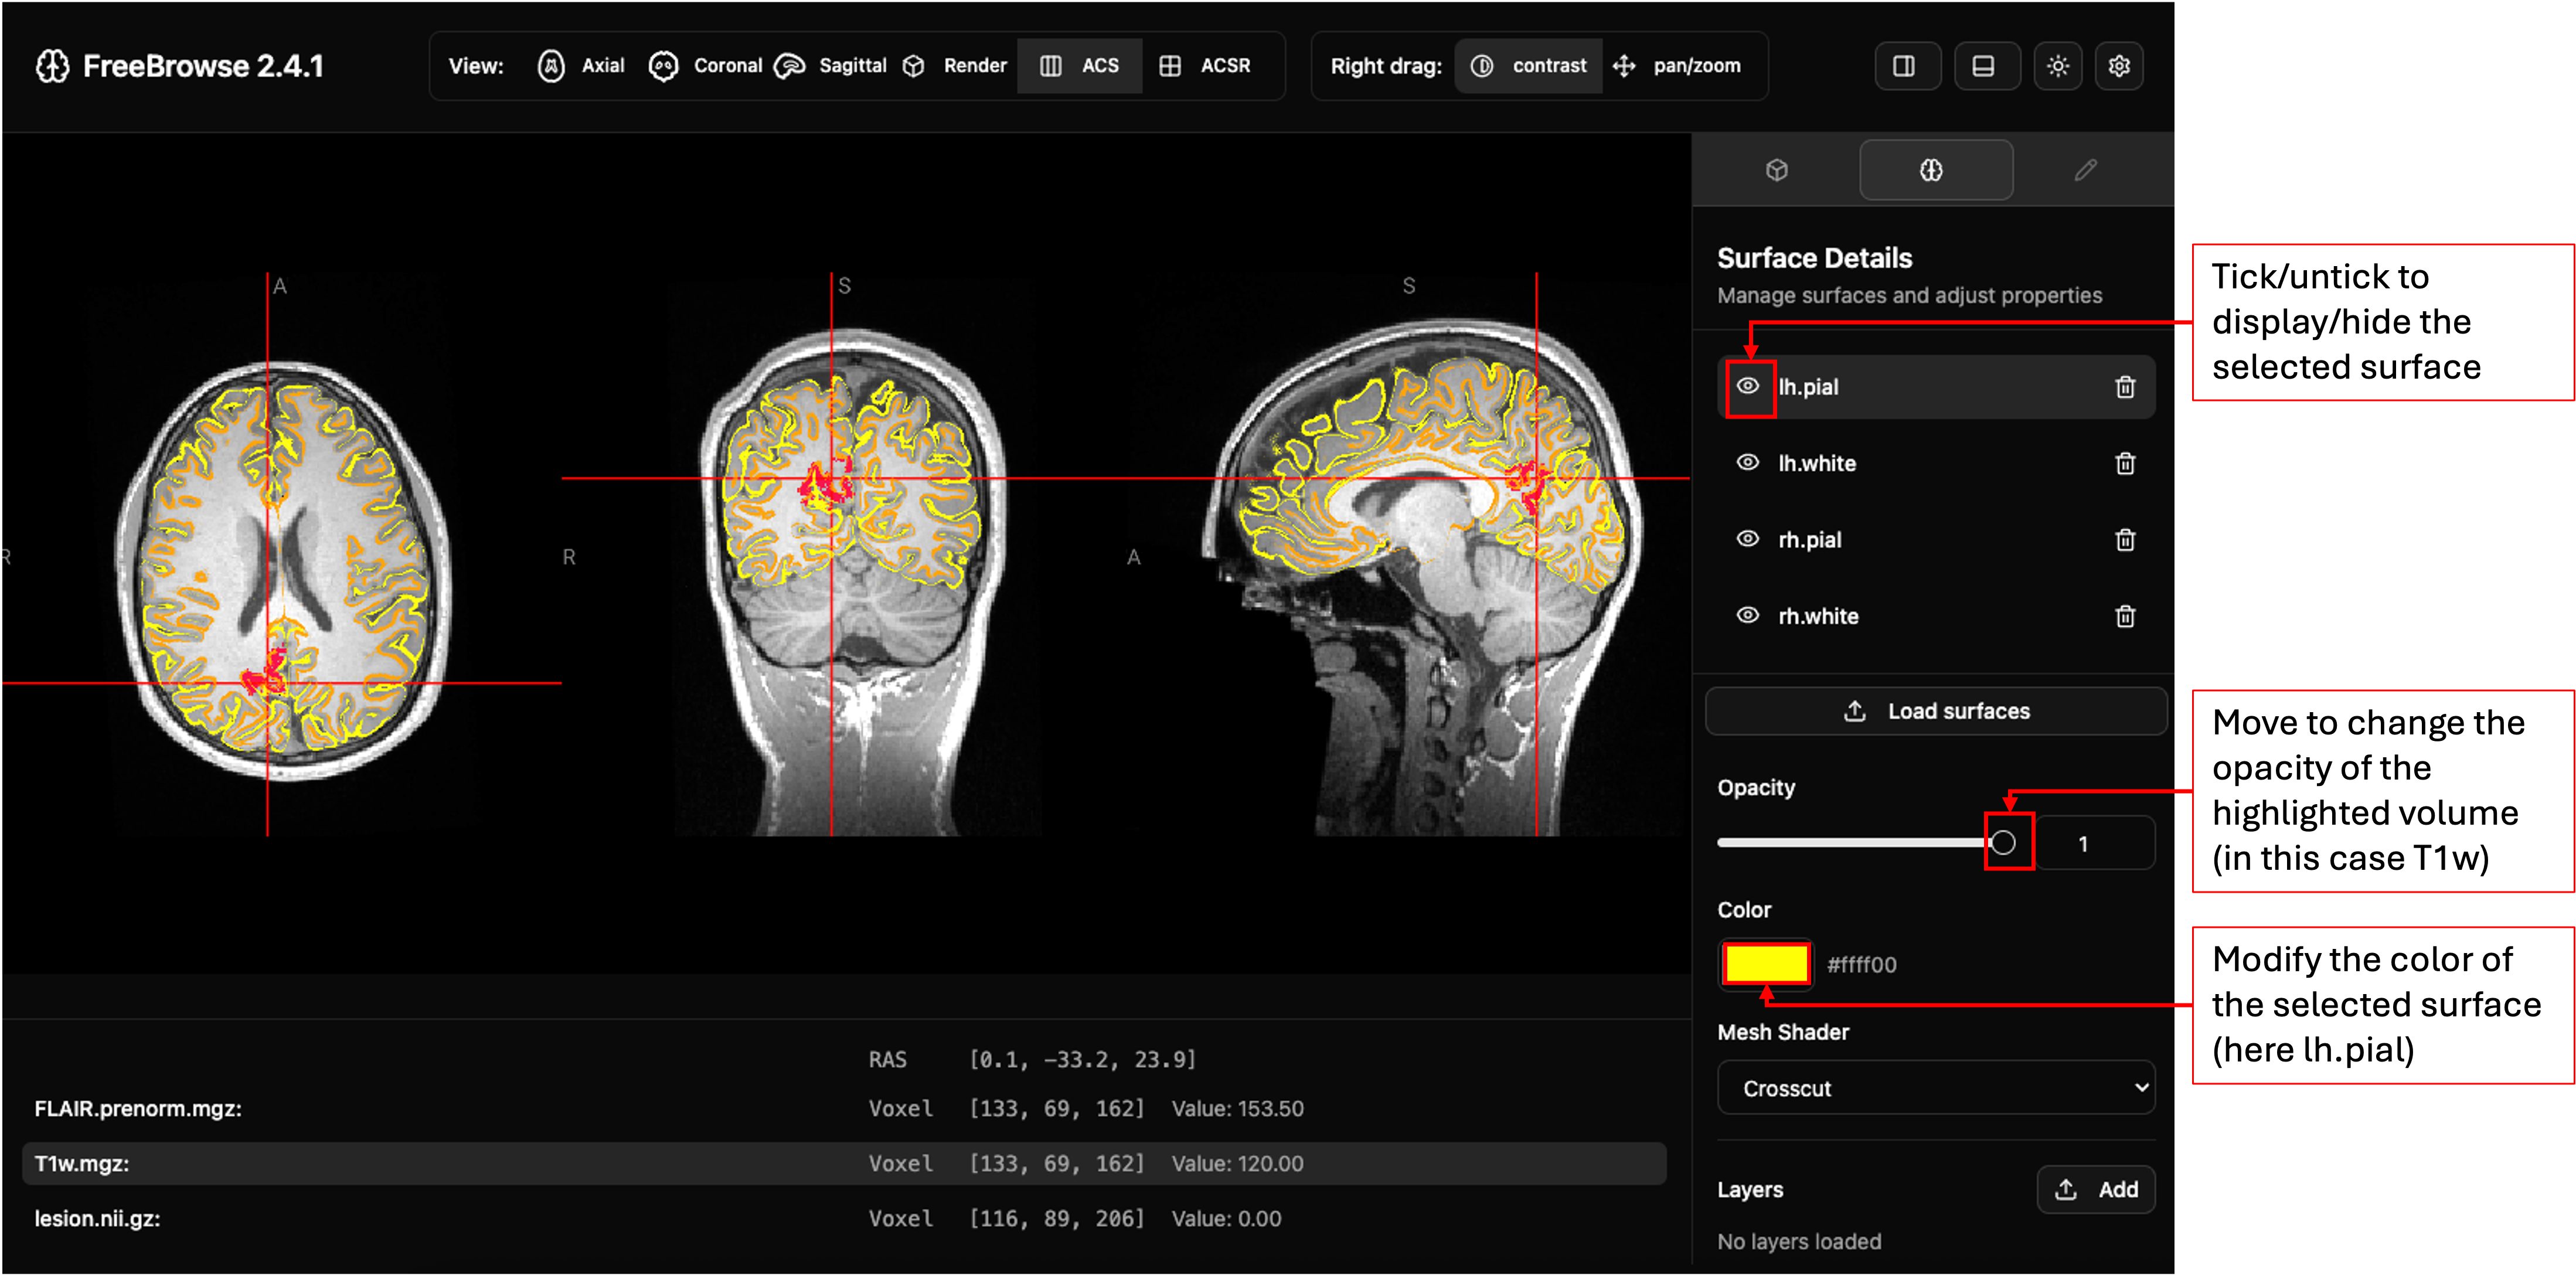
Task: Delete the lh.pial surface
Action: pyautogui.click(x=2125, y=387)
